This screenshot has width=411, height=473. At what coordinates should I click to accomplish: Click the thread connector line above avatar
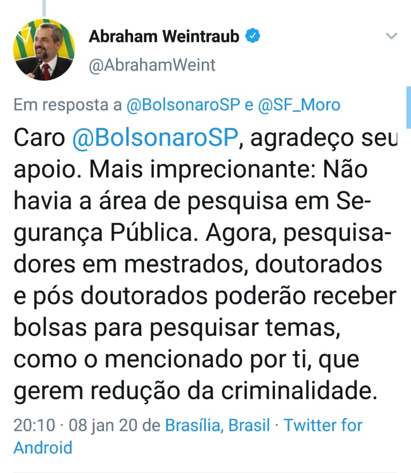pos(44,8)
